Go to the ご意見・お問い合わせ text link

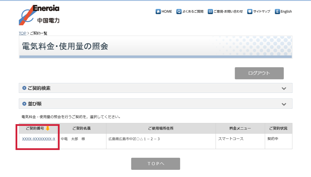coord(228,11)
